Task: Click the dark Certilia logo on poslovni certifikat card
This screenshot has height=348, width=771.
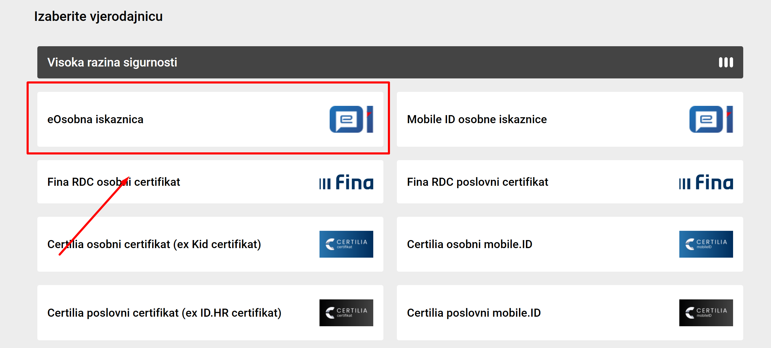Action: point(346,313)
